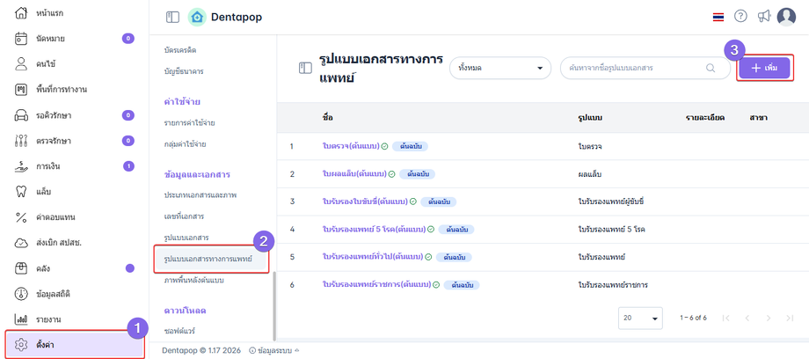Screen dimensions: 809x359
Task: Click the Thai flag language icon
Action: tap(718, 17)
